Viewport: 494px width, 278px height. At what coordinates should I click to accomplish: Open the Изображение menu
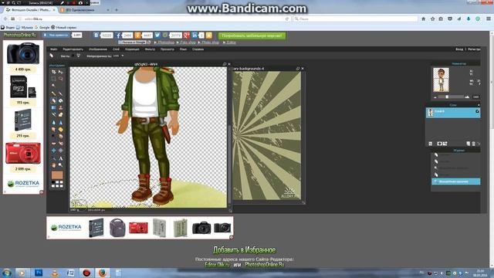(98, 49)
